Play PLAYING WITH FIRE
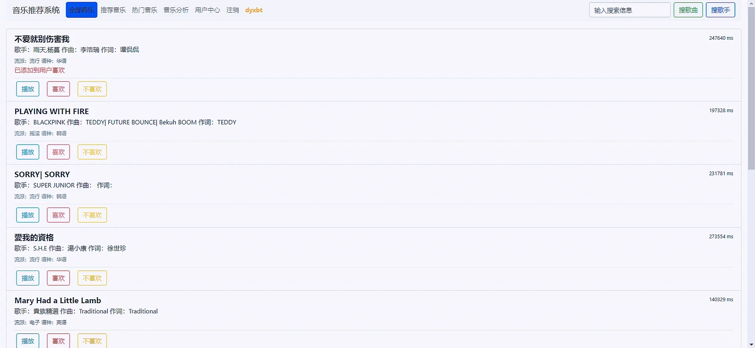 28,152
